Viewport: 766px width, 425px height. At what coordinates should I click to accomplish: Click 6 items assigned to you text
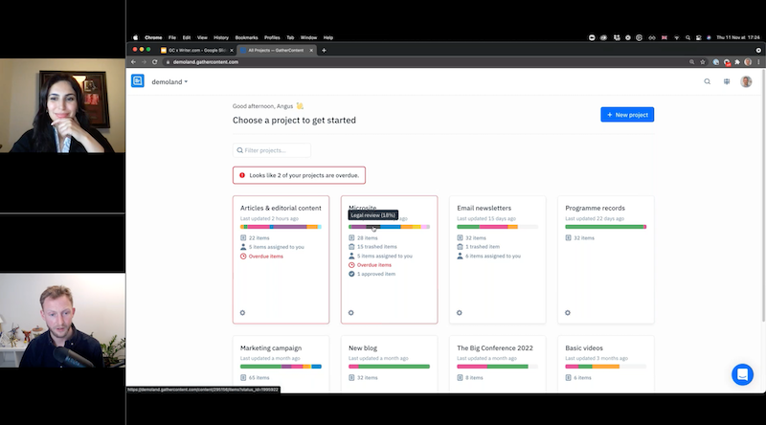tap(493, 256)
